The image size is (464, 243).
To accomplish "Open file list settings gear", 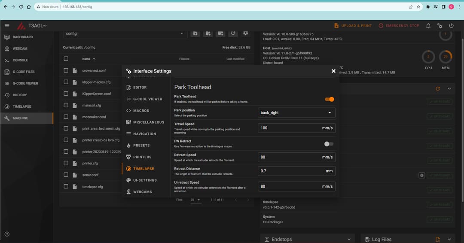I will pos(246,33).
